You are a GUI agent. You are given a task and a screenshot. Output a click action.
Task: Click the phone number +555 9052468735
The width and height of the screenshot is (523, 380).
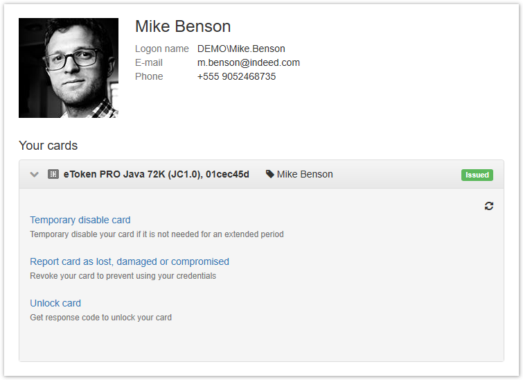pyautogui.click(x=236, y=76)
